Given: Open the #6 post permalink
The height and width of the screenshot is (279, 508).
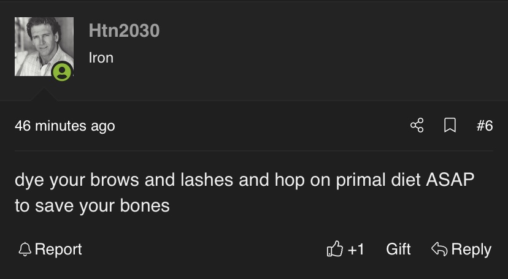Looking at the screenshot, I should click(x=485, y=126).
